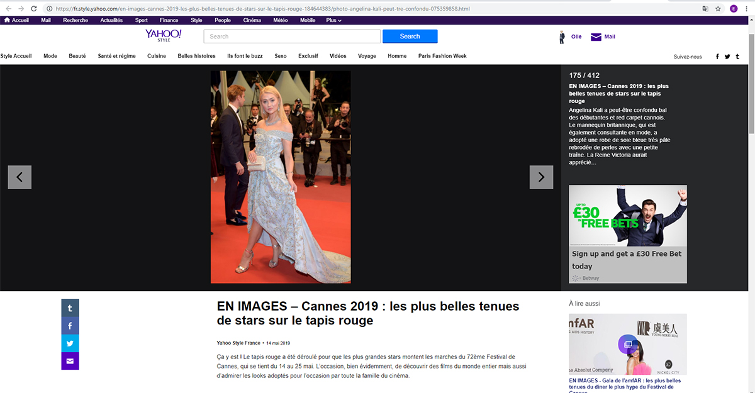Screen dimensions: 755x393
Task: Click the Tumblr icon in the header
Action: click(x=737, y=56)
